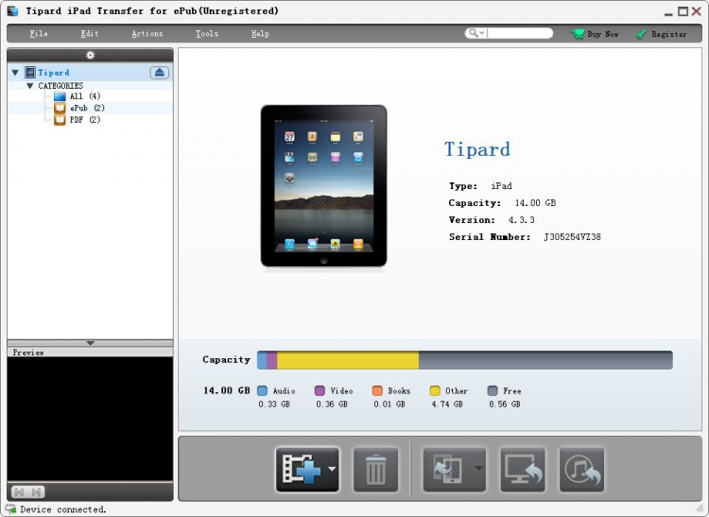This screenshot has width=709, height=517.
Task: Select the All (4) category
Action: [x=84, y=96]
